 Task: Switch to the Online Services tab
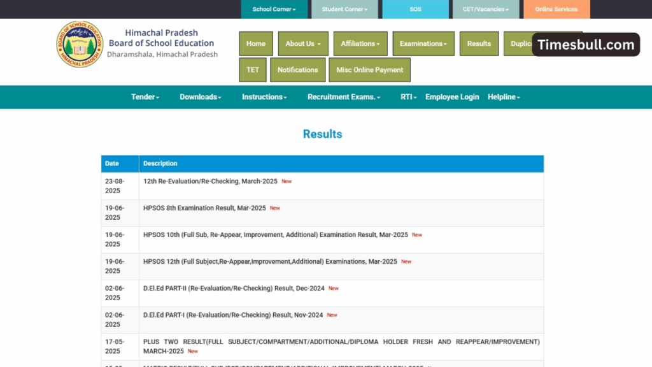tap(555, 9)
